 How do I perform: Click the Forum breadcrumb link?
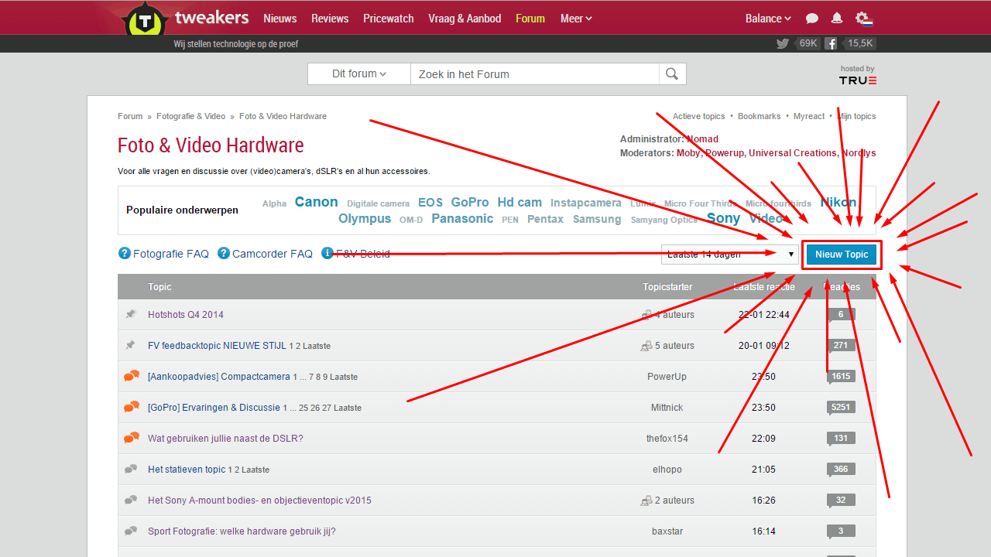click(130, 117)
